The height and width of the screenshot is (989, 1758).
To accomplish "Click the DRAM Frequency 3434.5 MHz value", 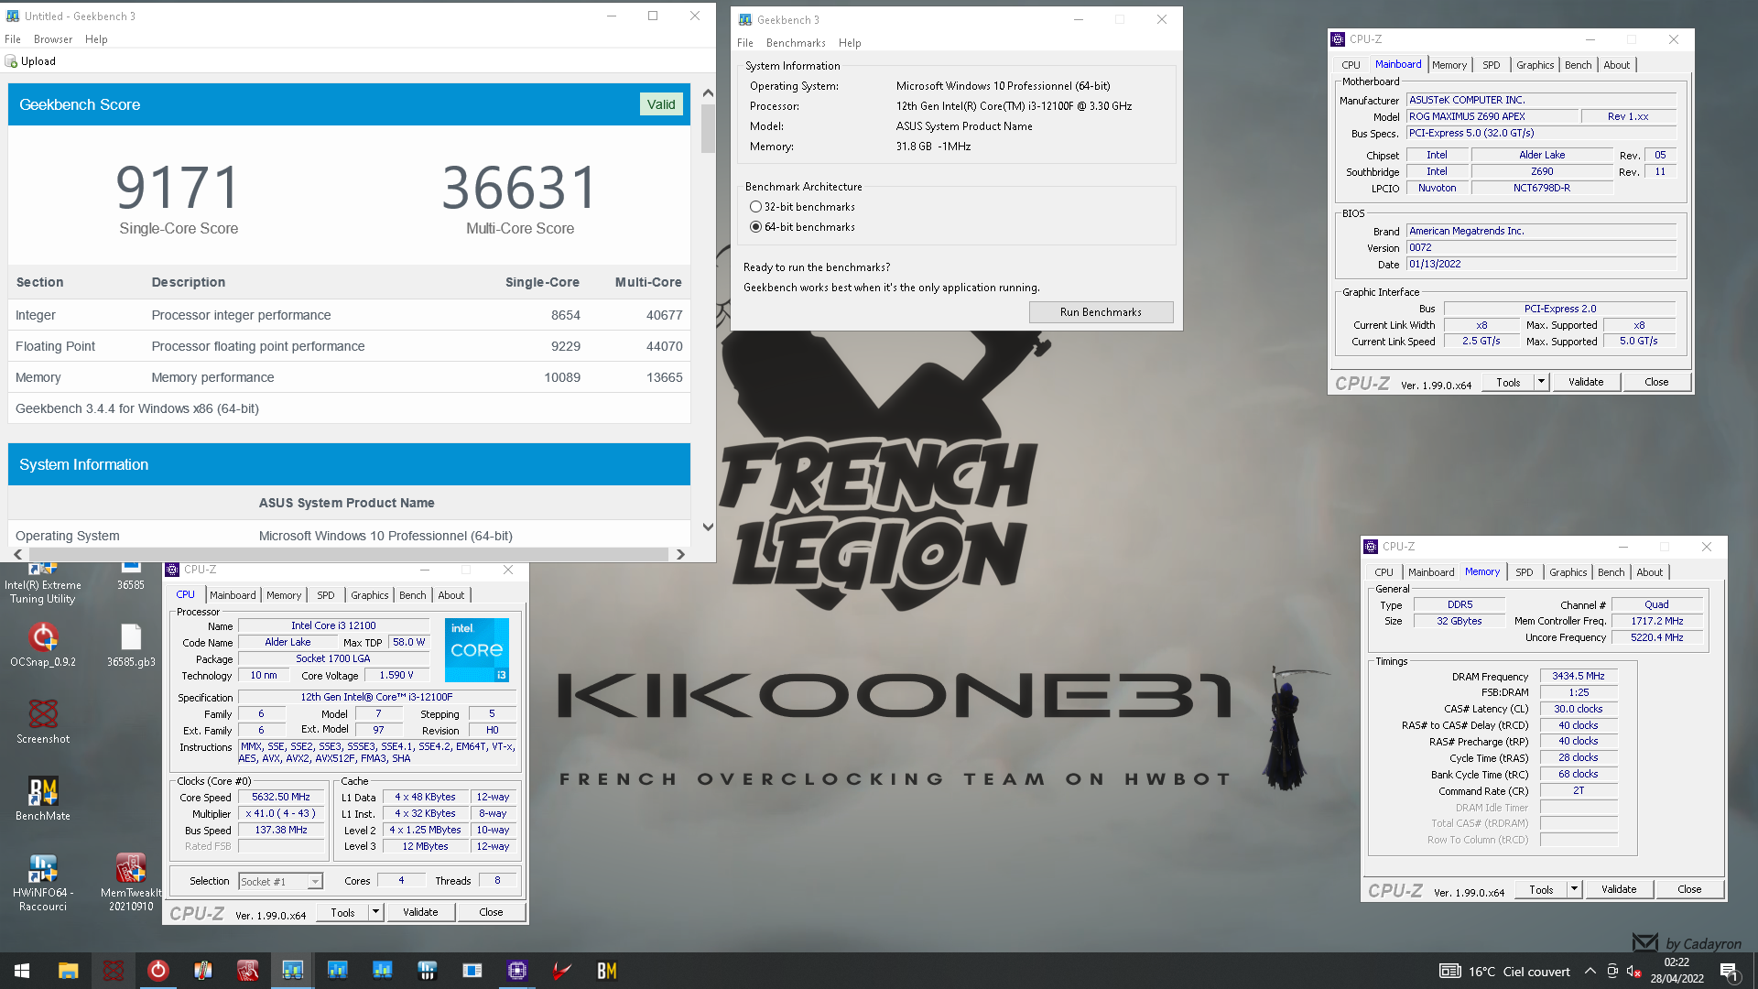I will [1578, 677].
